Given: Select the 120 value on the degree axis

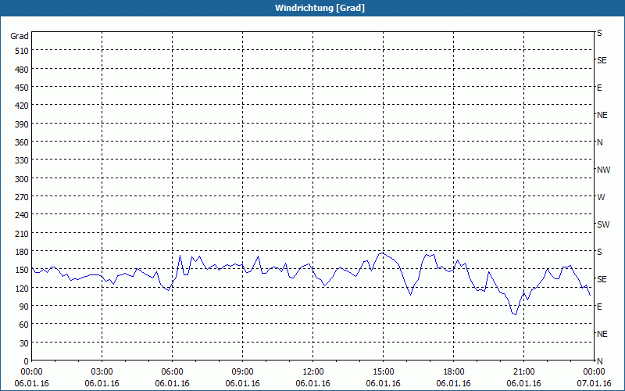Looking at the screenshot, I should click(x=23, y=289).
